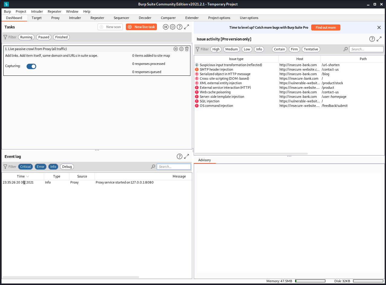This screenshot has width=386, height=285.
Task: Toggle the High severity filter
Action: (216, 49)
